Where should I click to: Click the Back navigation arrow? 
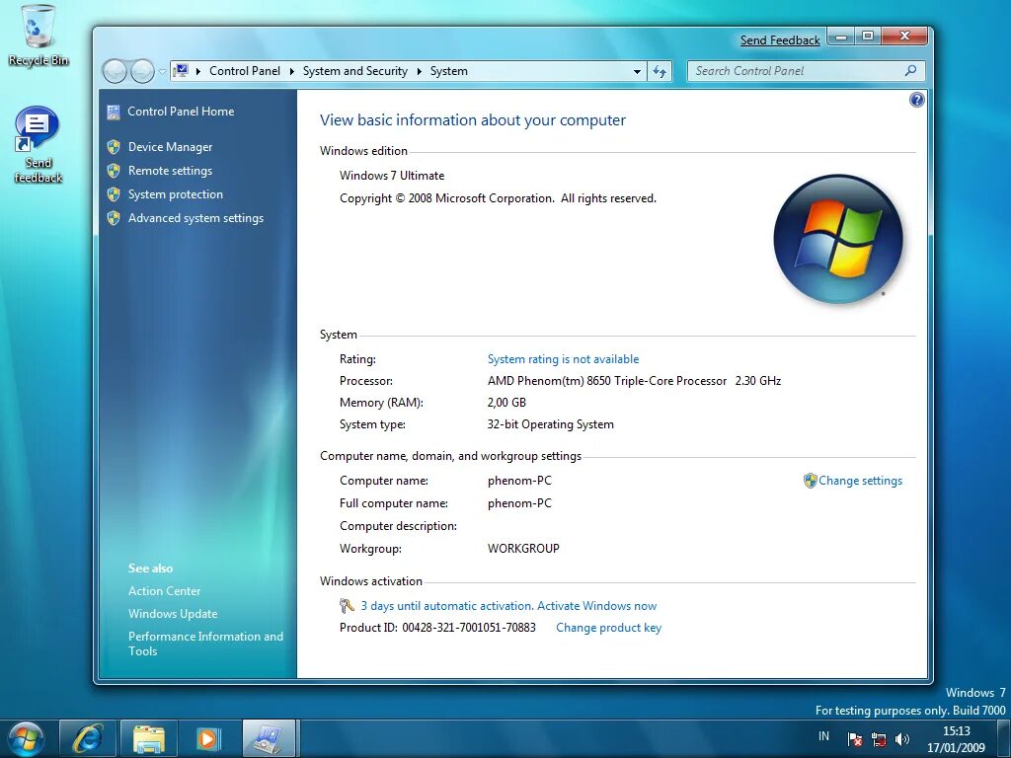[x=115, y=71]
